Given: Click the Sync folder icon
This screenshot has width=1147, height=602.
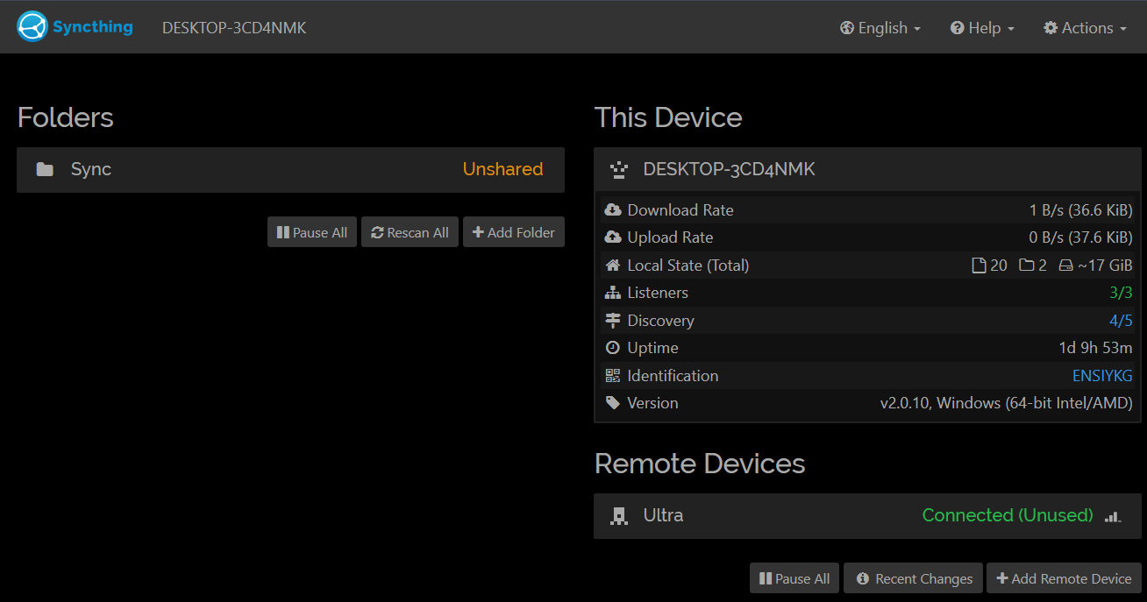Looking at the screenshot, I should coord(45,169).
